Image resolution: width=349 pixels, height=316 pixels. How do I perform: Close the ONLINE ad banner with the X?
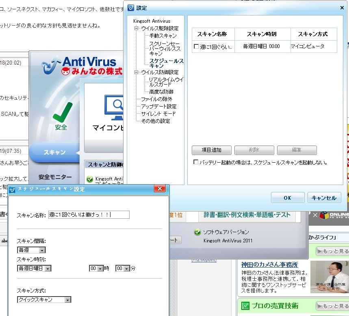315,215
